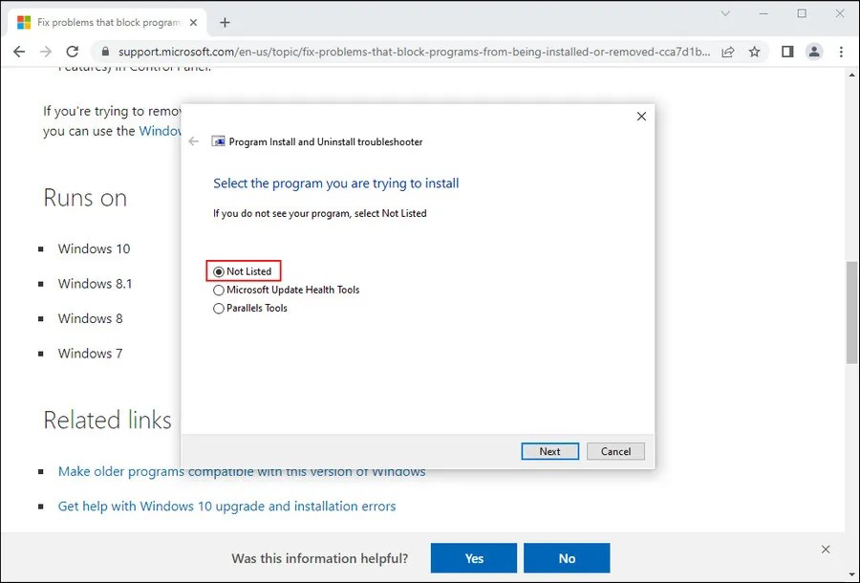Viewport: 860px width, 583px height.
Task: Select Parallels Tools option
Action: pyautogui.click(x=219, y=308)
